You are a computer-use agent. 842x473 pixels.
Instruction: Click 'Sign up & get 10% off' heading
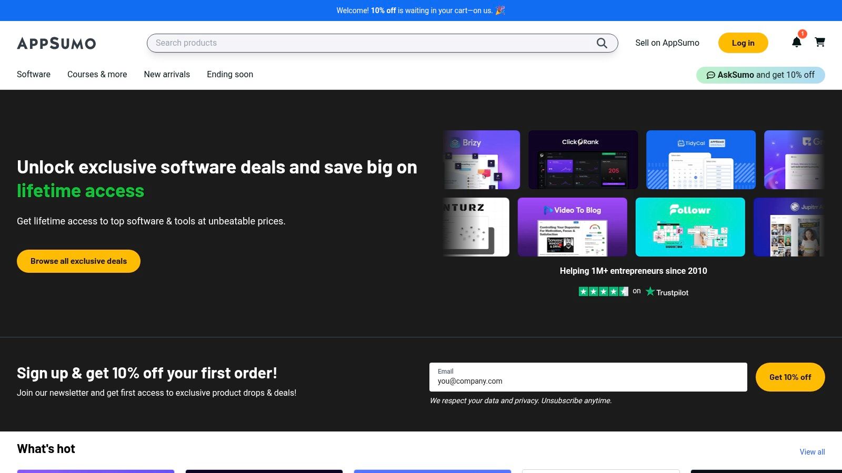[147, 373]
